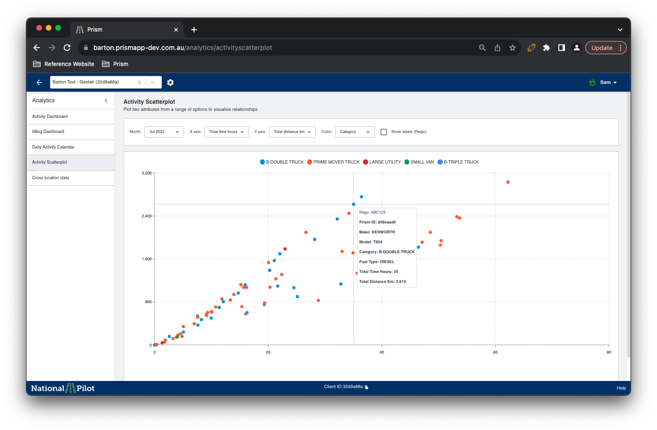
Task: Bookmark page with the star icon
Action: (x=513, y=48)
